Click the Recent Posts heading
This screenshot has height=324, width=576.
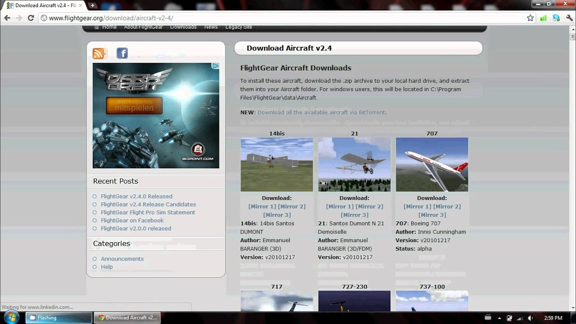point(116,181)
